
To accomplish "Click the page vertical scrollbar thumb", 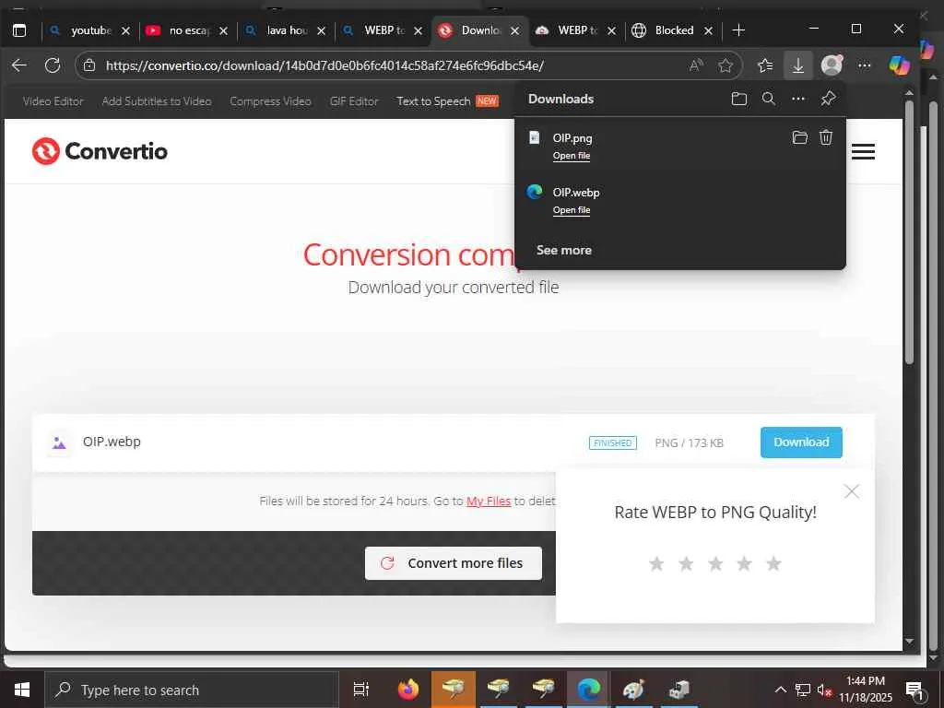I will (909, 231).
